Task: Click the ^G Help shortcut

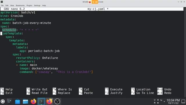Action: (6, 90)
